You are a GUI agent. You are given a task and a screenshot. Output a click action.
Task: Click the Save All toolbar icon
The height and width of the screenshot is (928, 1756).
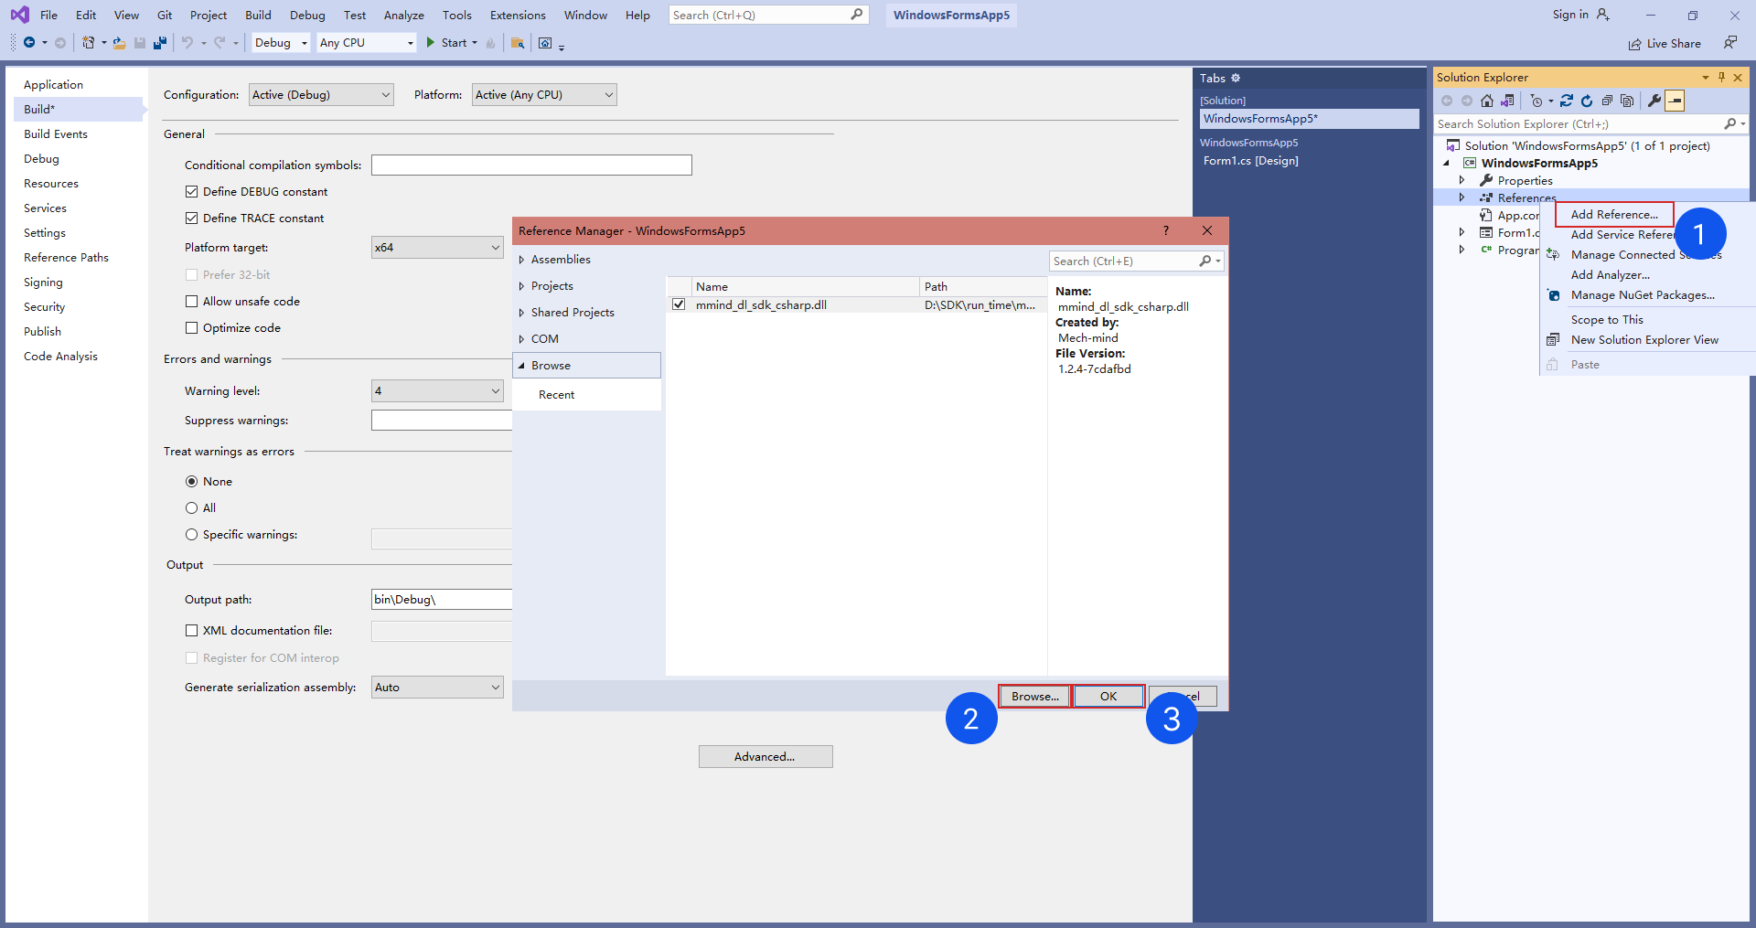click(x=160, y=43)
